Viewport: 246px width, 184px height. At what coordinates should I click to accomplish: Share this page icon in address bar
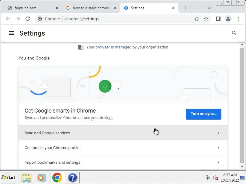coord(196,19)
